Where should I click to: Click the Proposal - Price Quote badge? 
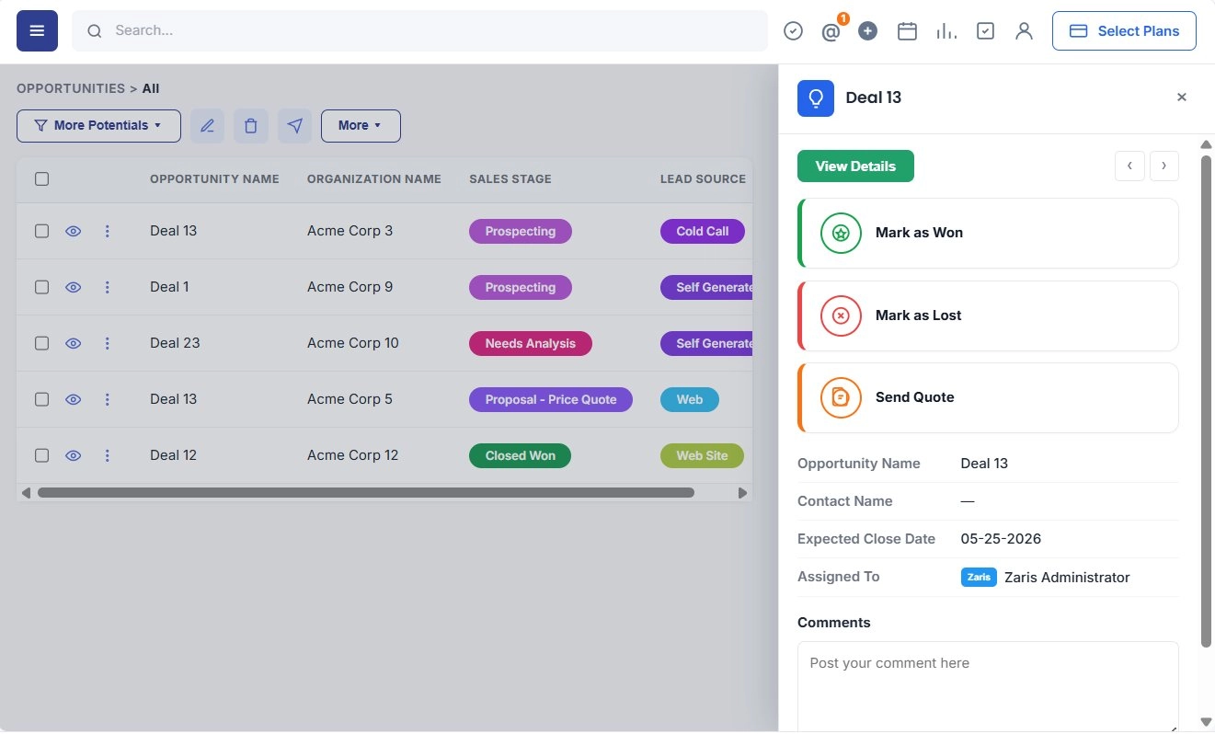point(551,399)
